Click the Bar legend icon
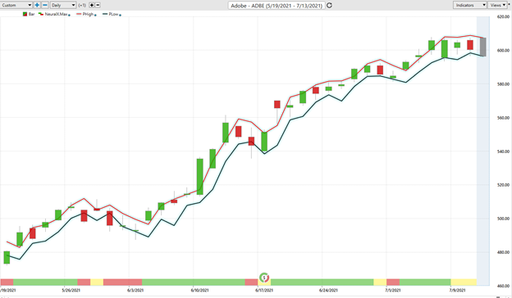 [25, 15]
